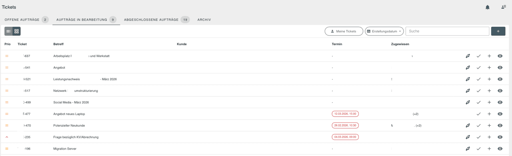The width and height of the screenshot is (512, 156).
Task: Transfer the Potenzieller Neukunde ticket
Action: pyautogui.click(x=468, y=126)
